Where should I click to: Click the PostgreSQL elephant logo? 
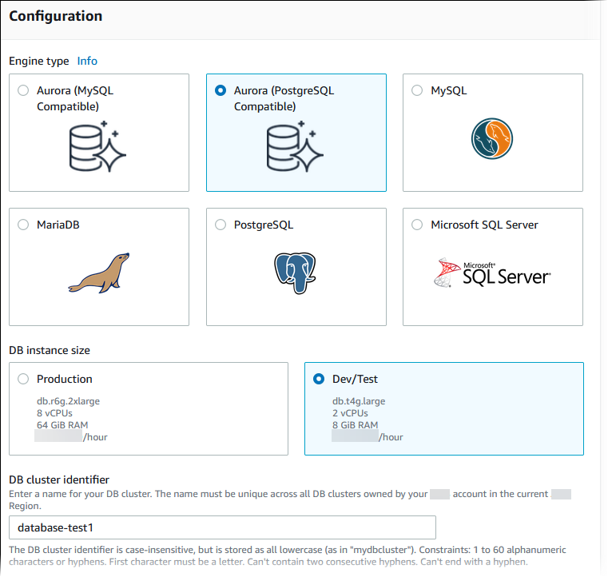296,273
